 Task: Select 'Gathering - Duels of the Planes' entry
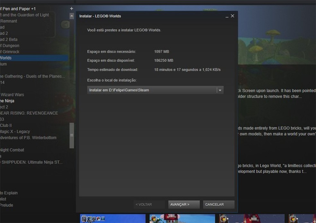(x=32, y=76)
